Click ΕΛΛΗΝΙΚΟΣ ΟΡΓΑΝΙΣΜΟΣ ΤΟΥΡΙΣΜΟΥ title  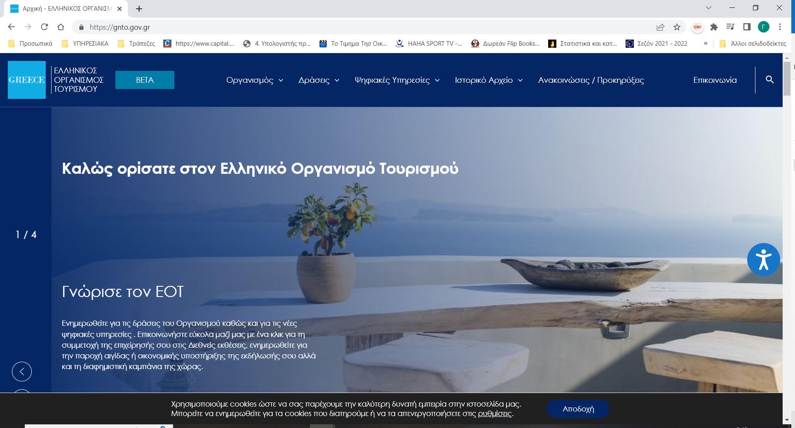(78, 80)
